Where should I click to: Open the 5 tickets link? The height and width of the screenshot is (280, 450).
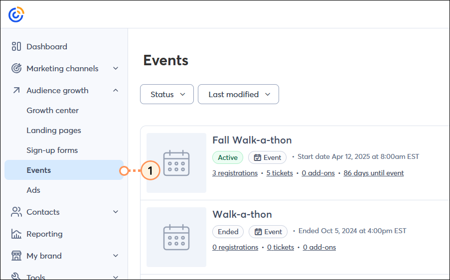(x=280, y=173)
